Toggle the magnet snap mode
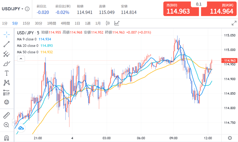 [7, 138]
